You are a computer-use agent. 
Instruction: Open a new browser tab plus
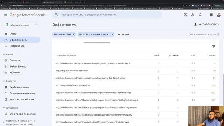(86, 2)
